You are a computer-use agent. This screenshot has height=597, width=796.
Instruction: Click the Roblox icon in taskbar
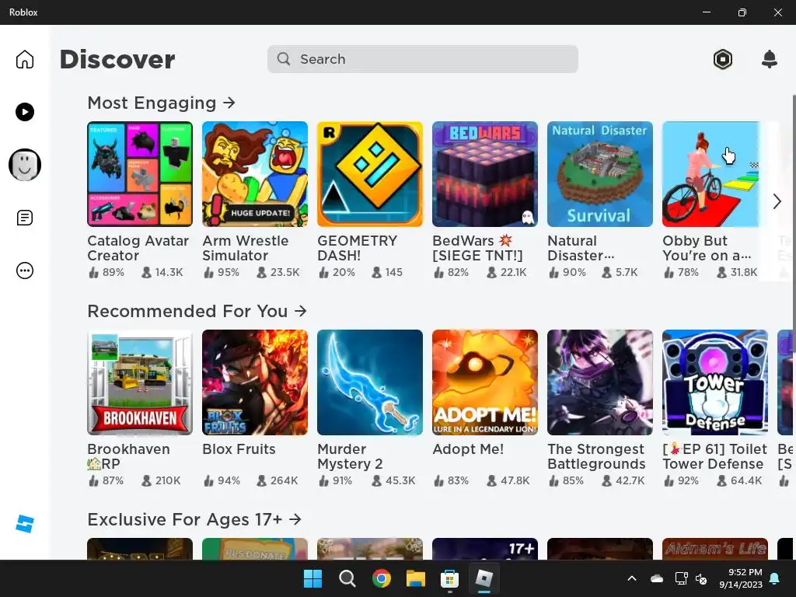pos(484,578)
